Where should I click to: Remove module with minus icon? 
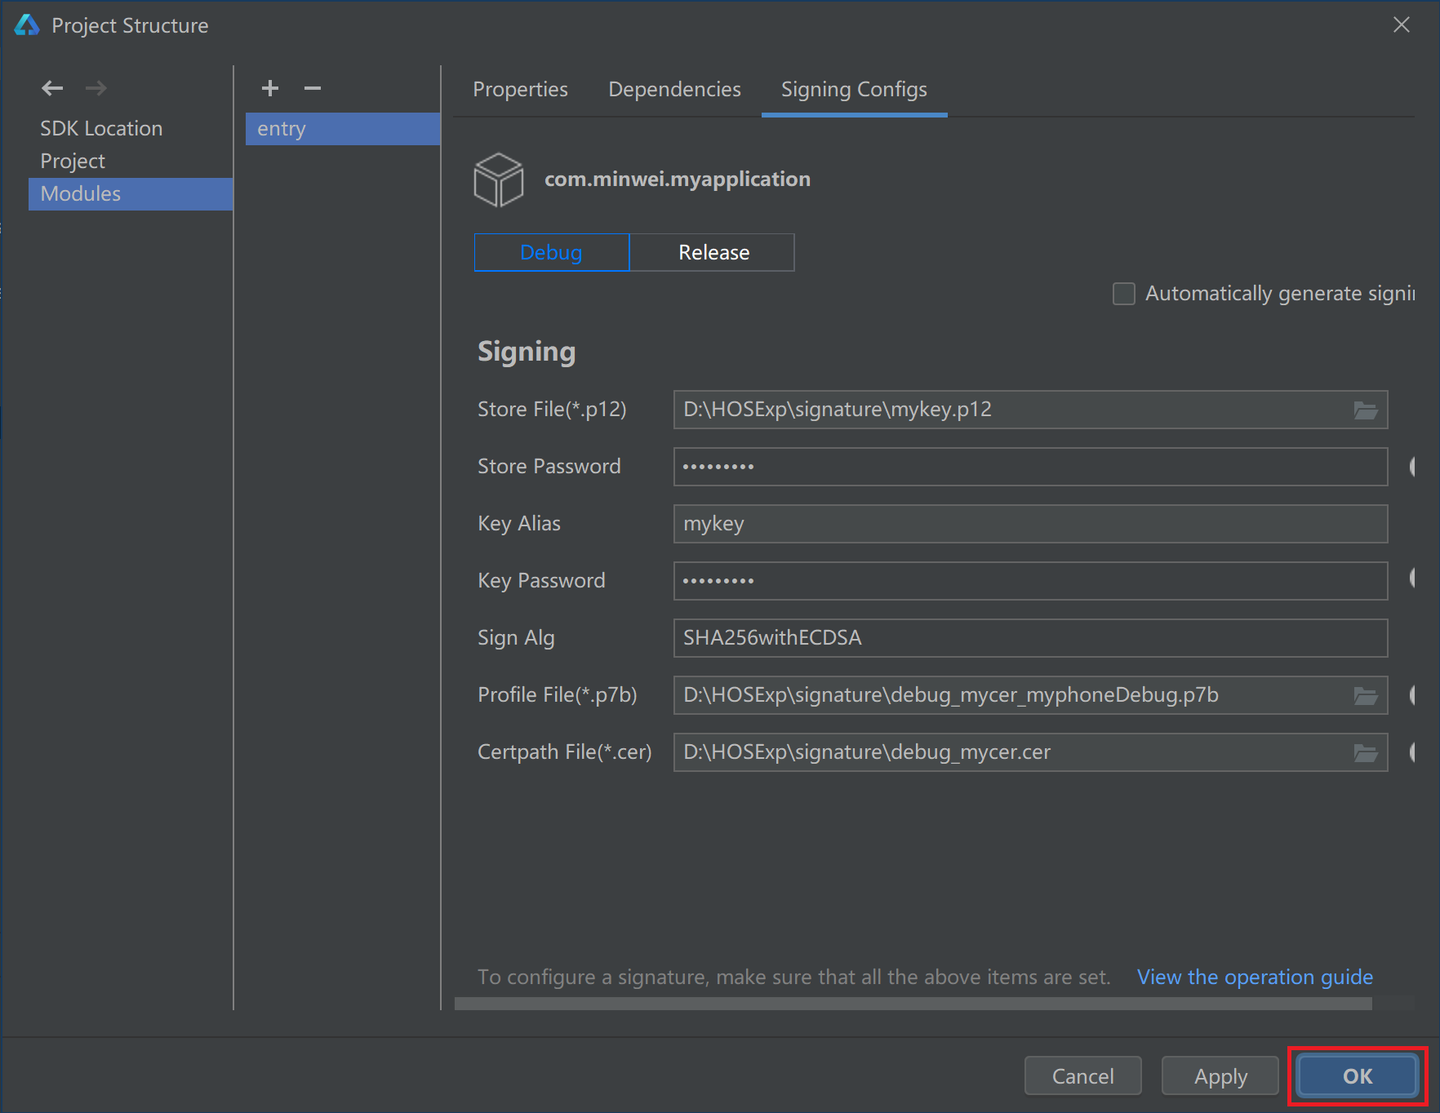pos(313,88)
